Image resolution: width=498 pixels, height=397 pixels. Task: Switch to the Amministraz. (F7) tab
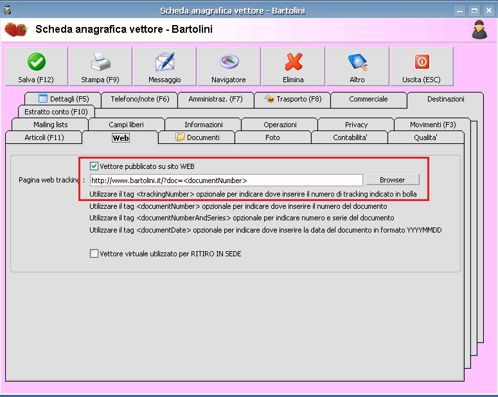pos(216,99)
